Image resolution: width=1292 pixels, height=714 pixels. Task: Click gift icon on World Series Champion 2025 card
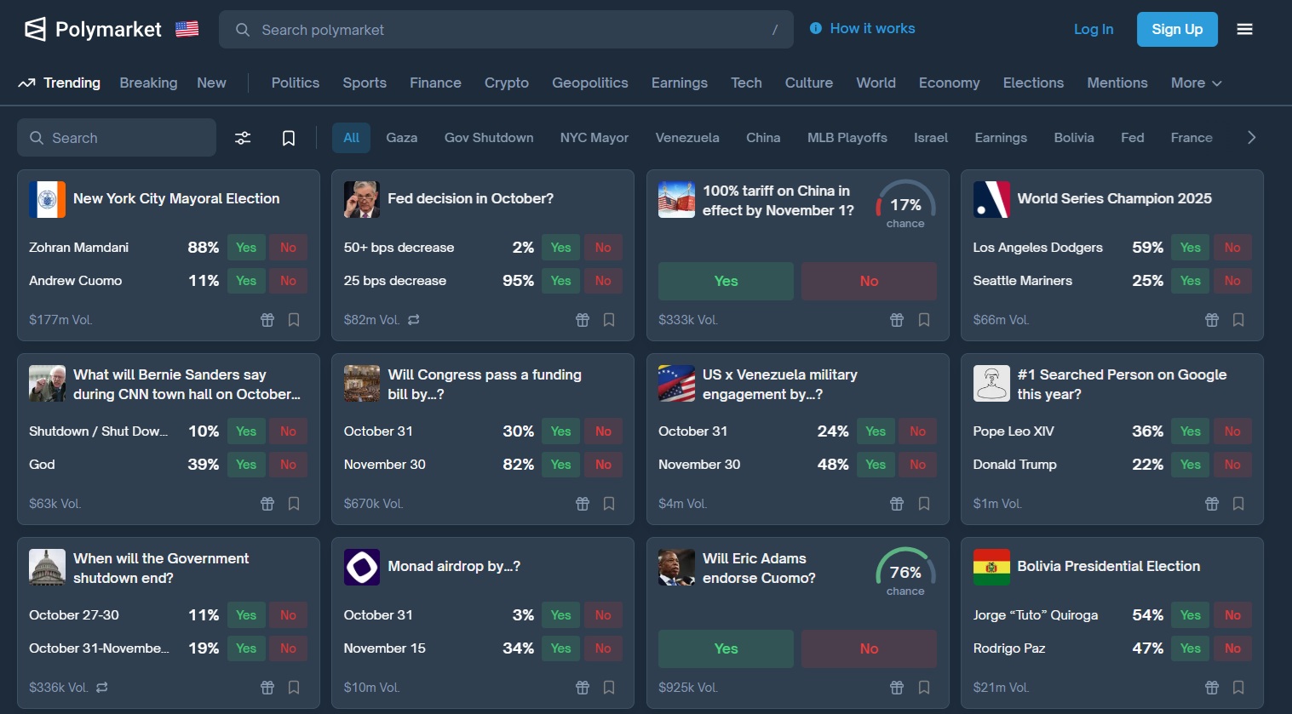click(x=1212, y=320)
